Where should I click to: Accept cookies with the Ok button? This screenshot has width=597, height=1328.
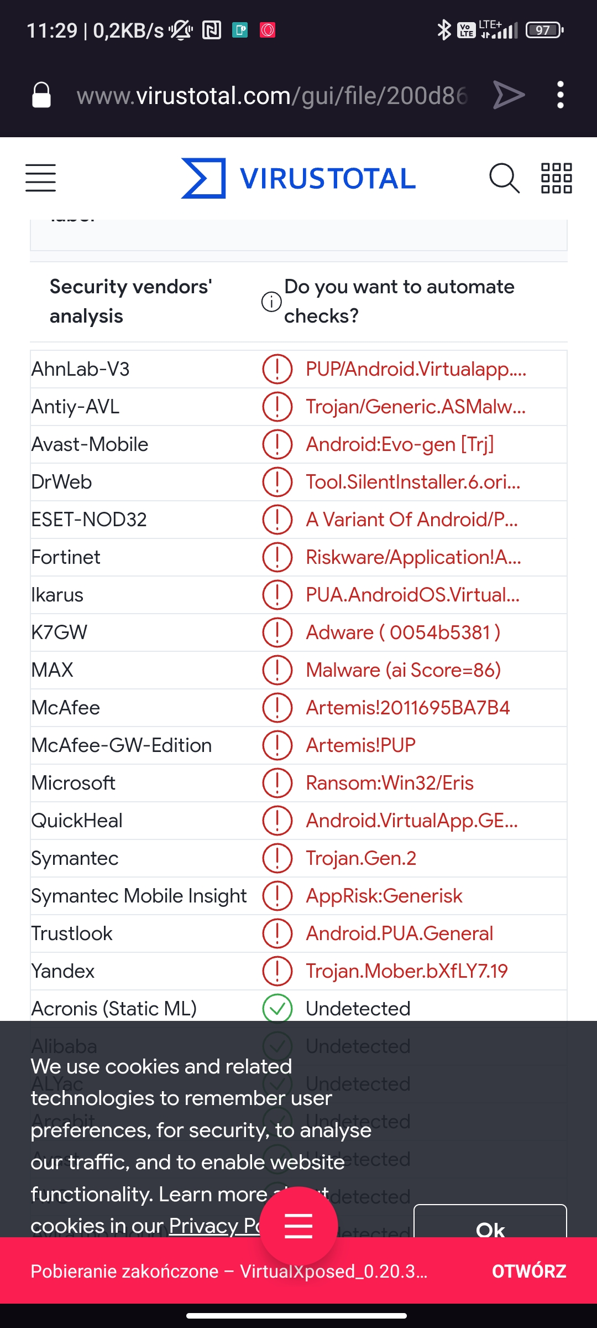[491, 1230]
